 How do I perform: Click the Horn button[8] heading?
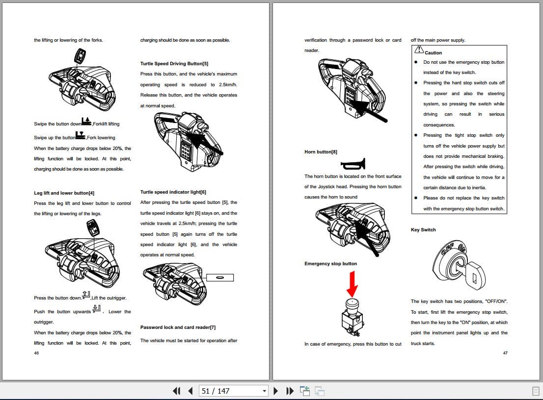tap(320, 151)
